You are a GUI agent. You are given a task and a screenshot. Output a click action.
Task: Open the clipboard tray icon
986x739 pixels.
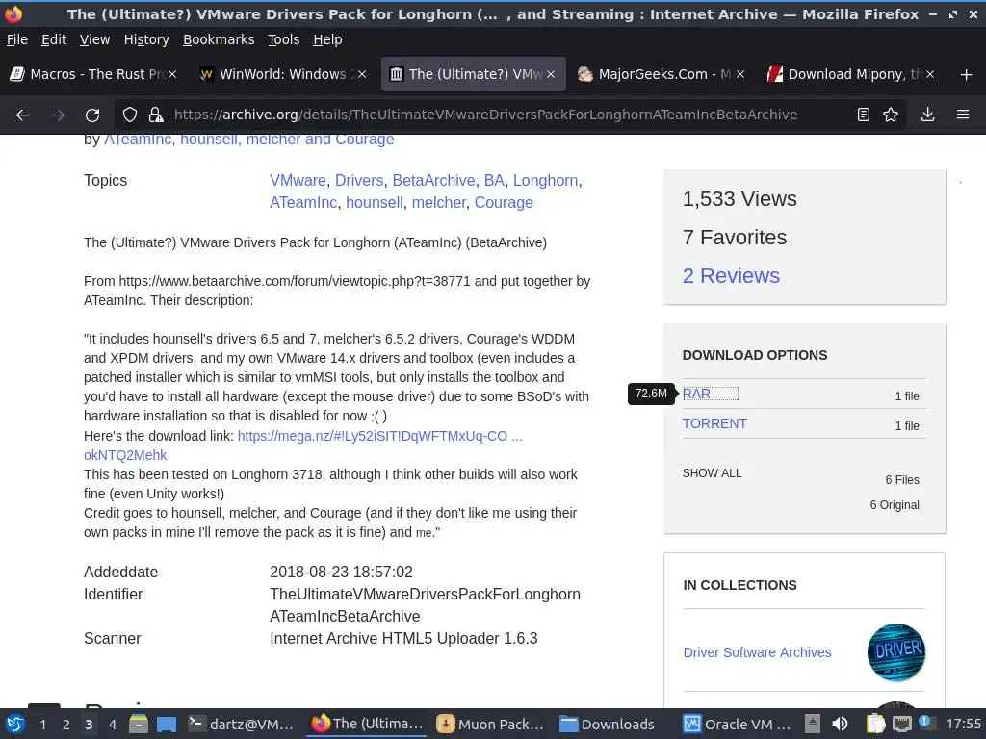(875, 724)
